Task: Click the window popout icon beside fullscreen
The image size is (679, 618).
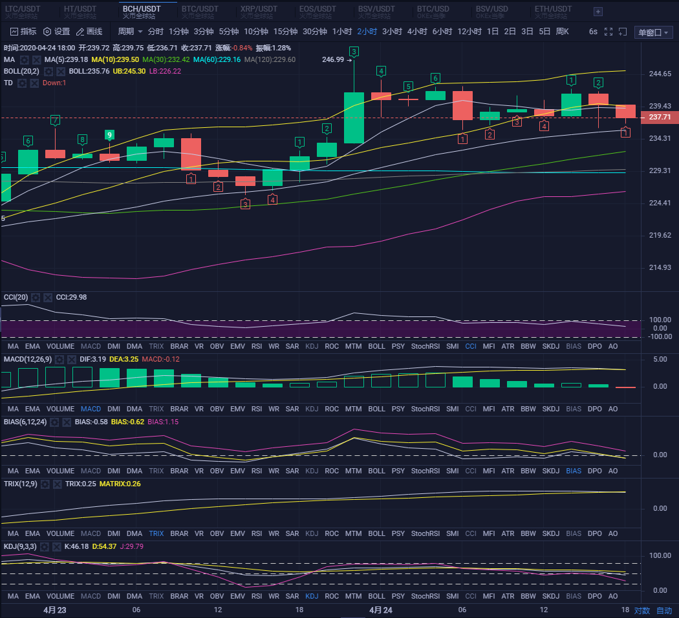Action: (623, 32)
